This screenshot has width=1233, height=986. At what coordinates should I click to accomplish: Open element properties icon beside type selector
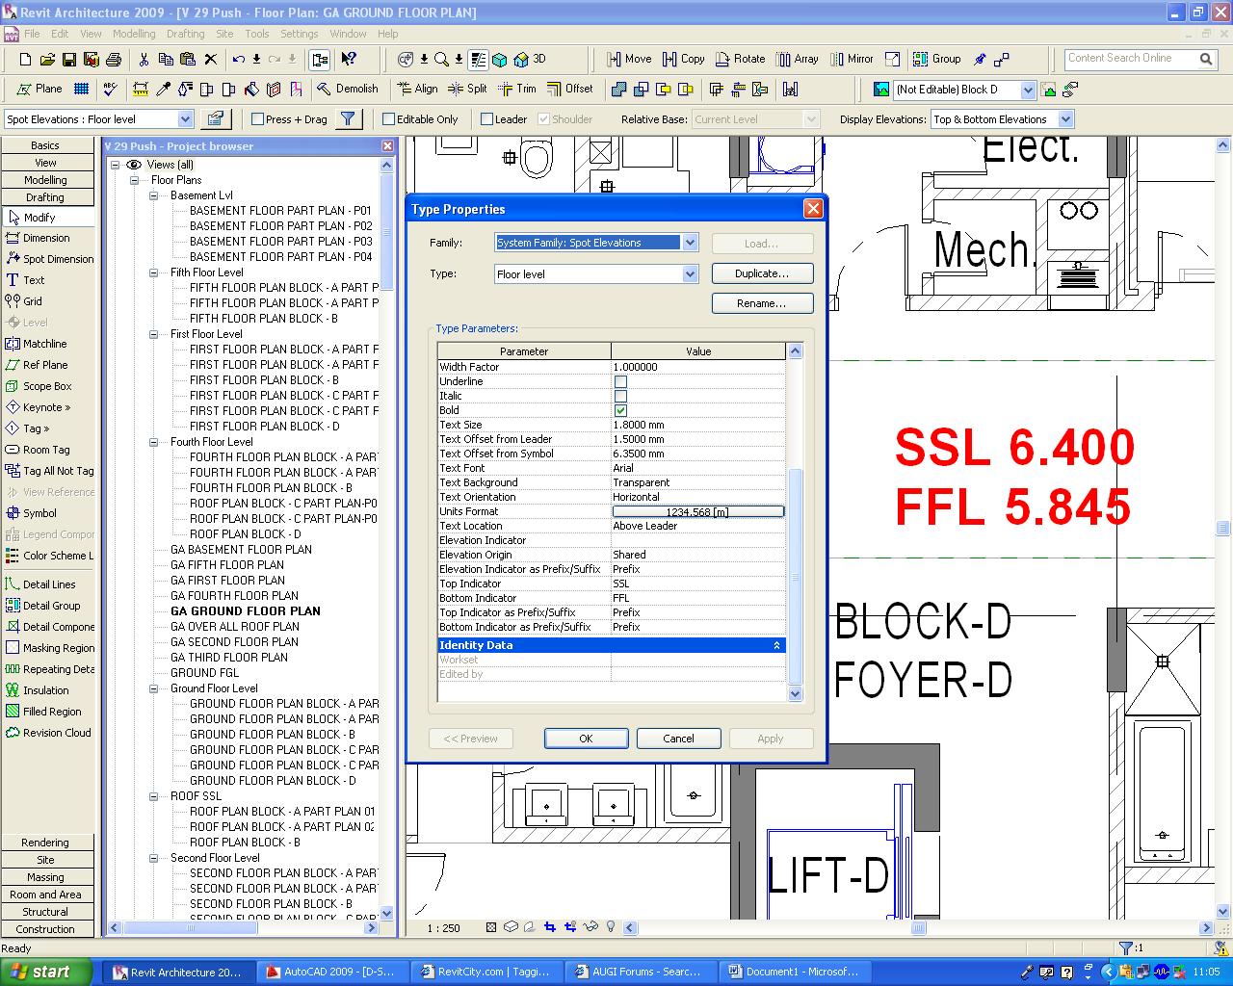[x=215, y=118]
